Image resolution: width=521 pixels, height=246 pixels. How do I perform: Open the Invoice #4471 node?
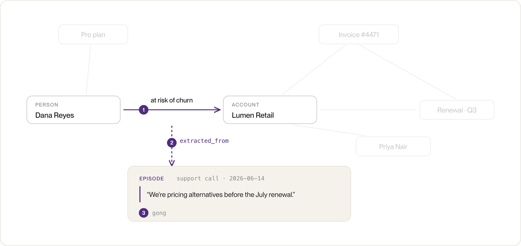(359, 34)
